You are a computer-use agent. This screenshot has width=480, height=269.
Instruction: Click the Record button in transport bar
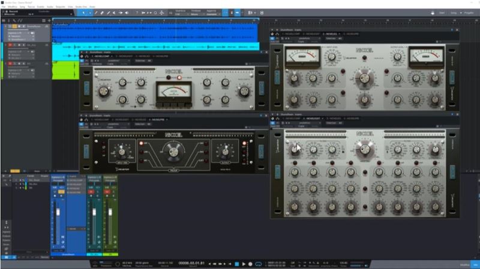(250, 264)
